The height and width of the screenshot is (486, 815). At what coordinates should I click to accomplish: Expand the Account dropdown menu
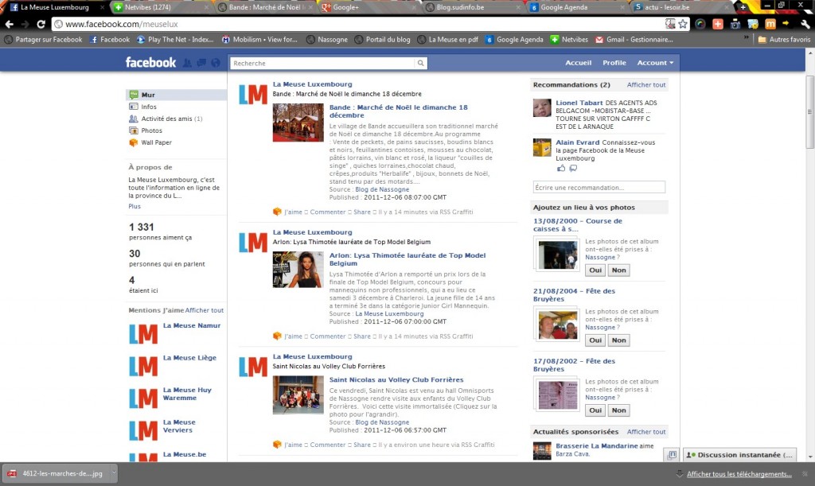tap(655, 63)
